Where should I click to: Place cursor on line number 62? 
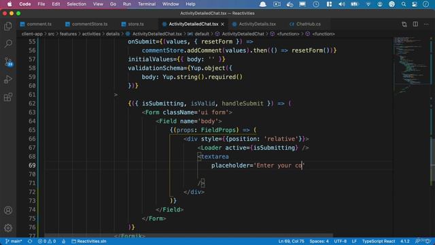[32, 103]
